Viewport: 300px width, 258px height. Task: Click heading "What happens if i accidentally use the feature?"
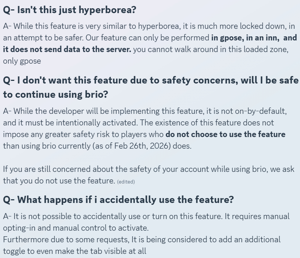tap(118, 200)
